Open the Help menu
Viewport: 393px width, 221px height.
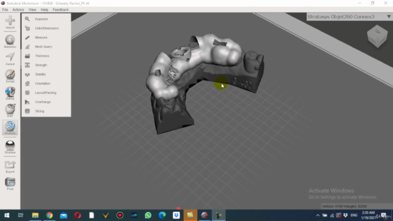point(44,10)
